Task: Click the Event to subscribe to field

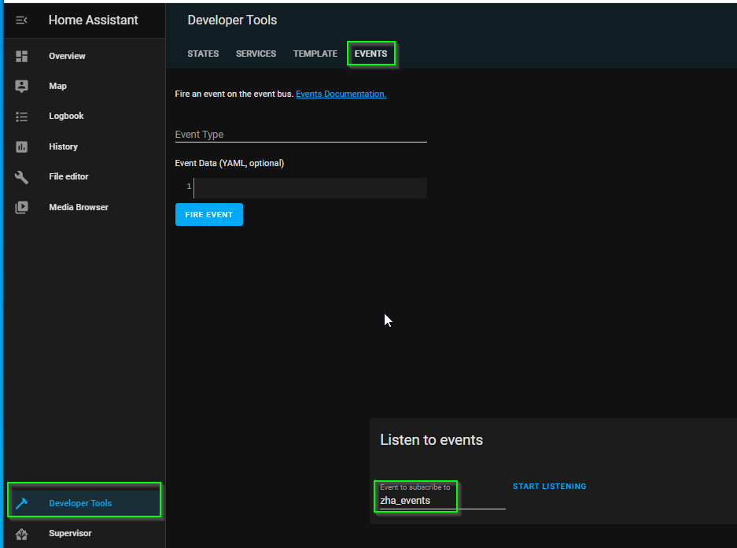Action: [x=442, y=496]
